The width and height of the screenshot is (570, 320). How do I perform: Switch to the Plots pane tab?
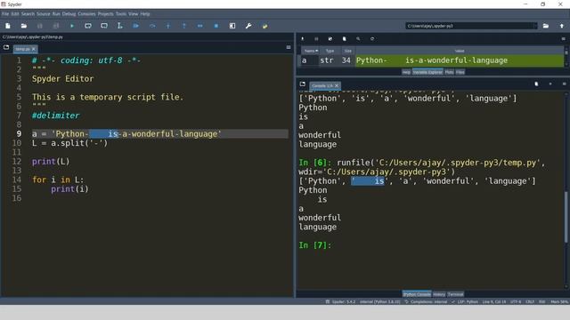pyautogui.click(x=449, y=72)
